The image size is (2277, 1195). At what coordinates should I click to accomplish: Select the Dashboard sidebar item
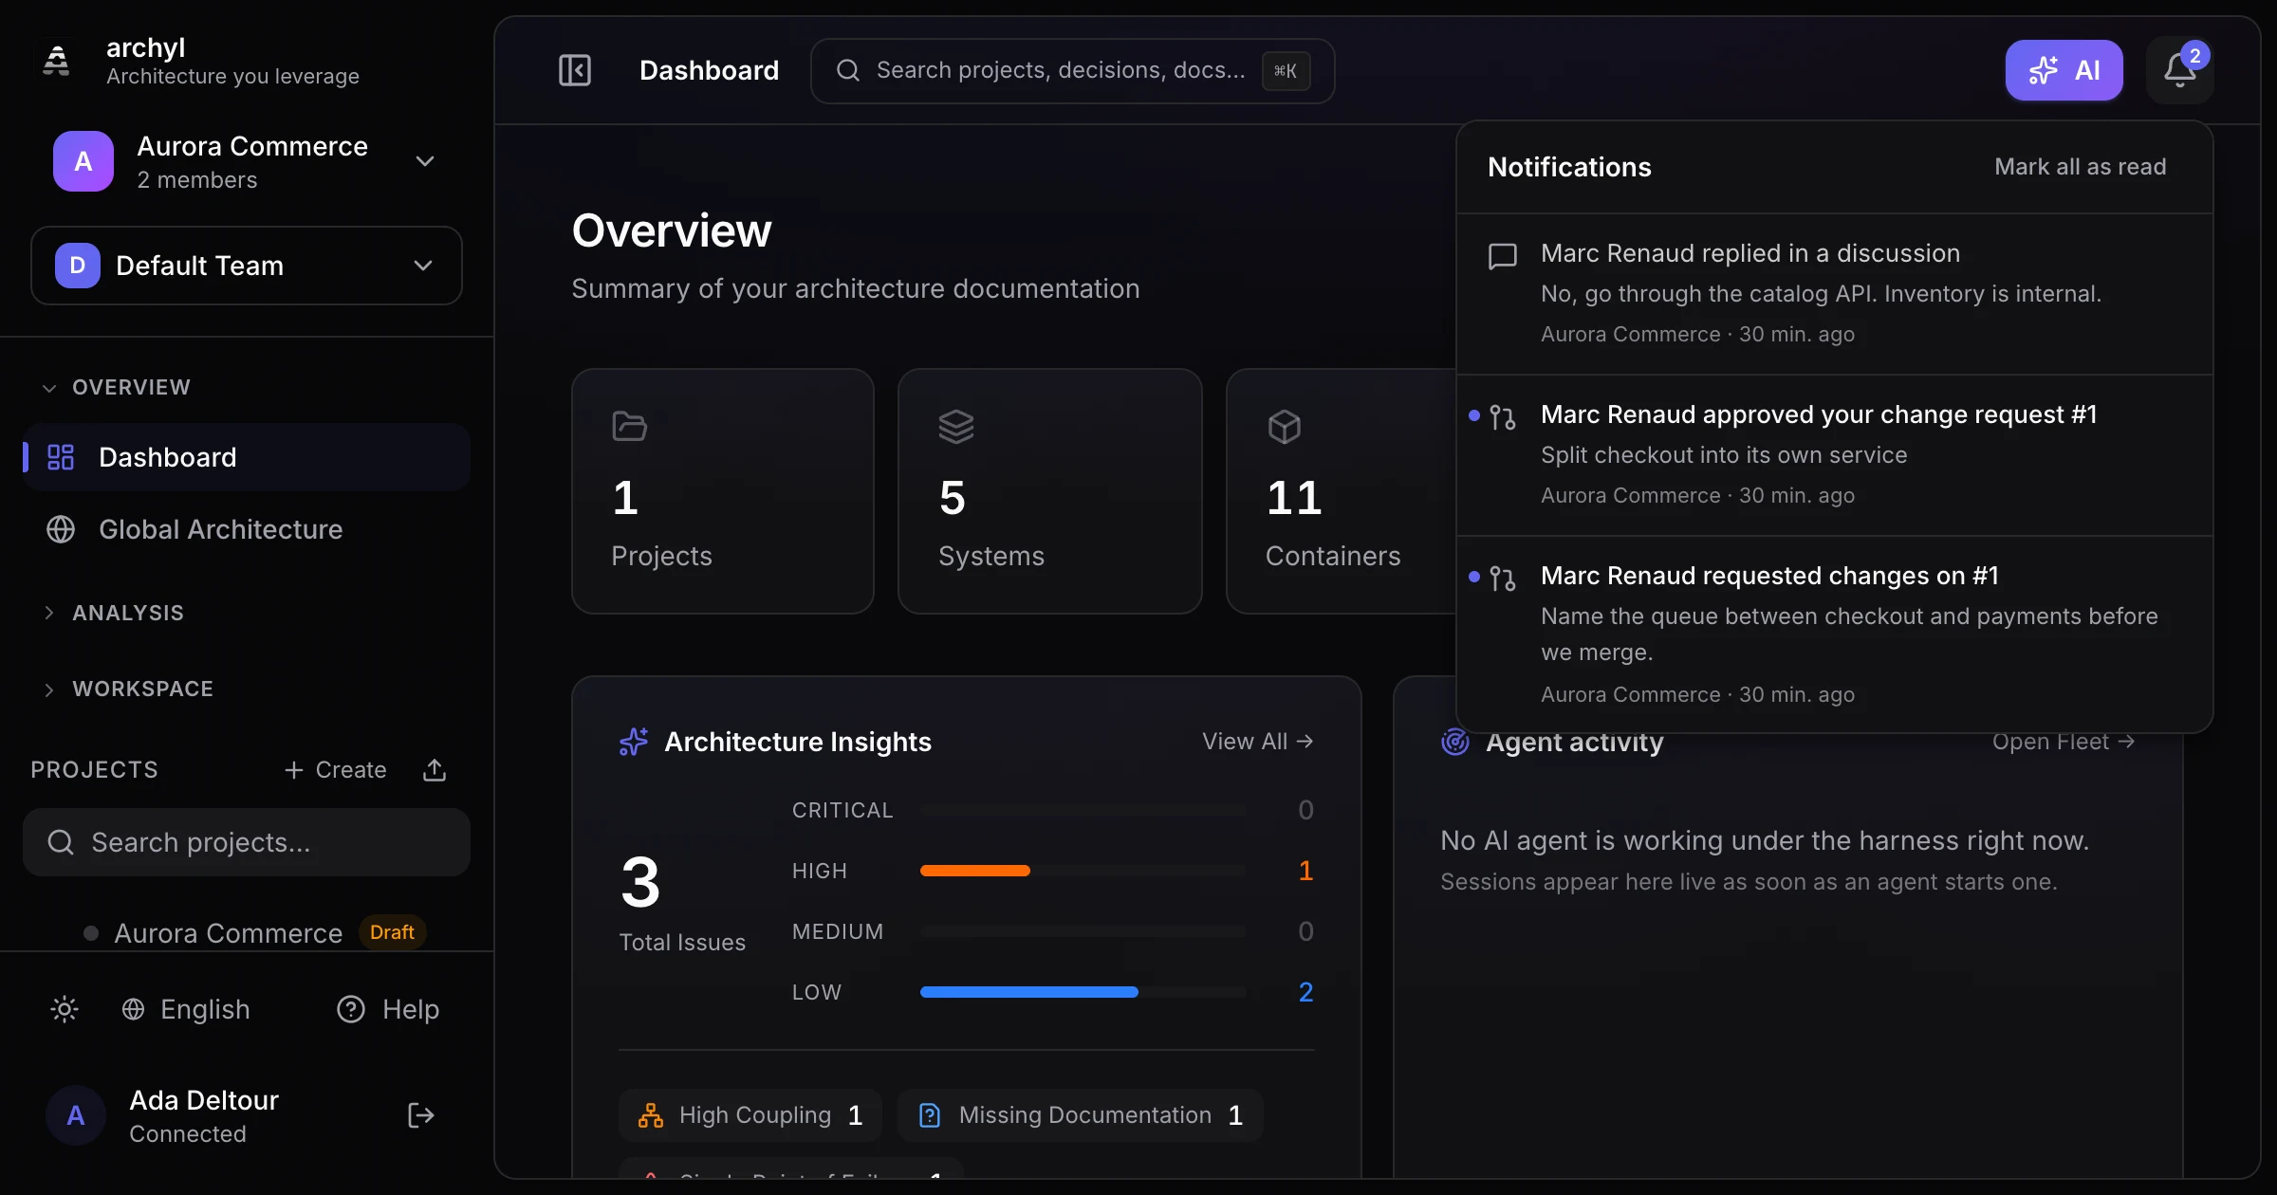point(247,457)
